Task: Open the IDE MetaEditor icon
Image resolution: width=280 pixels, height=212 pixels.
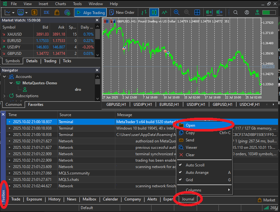Action: [46, 13]
